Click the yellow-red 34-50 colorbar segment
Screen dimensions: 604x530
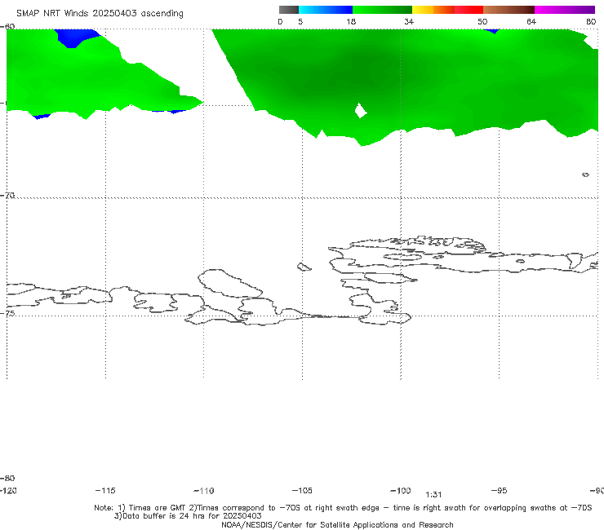447,10
